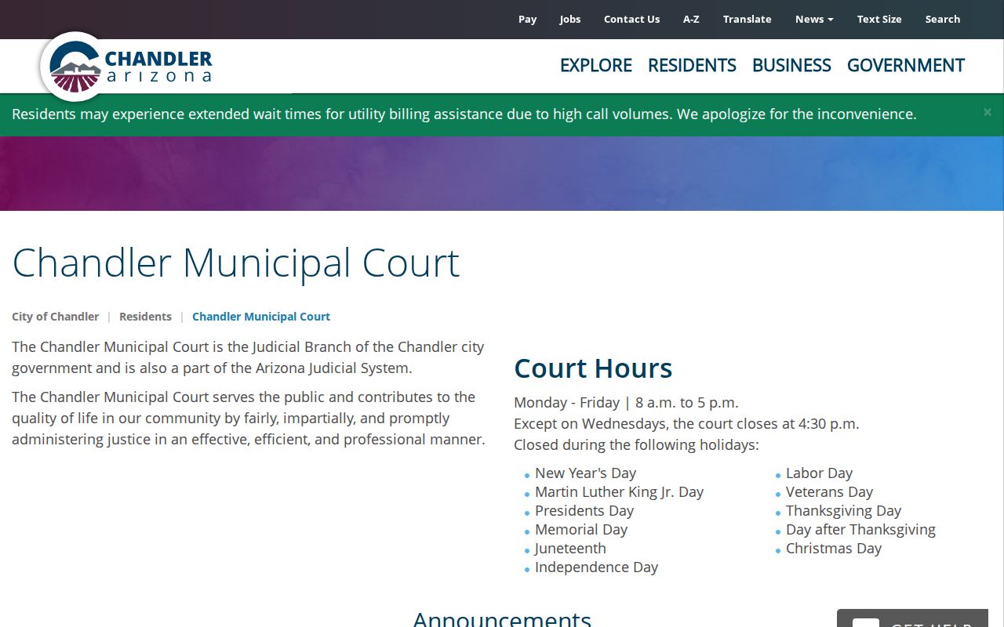Screen dimensions: 1004x627
Task: Open the Jobs link
Action: coord(570,19)
